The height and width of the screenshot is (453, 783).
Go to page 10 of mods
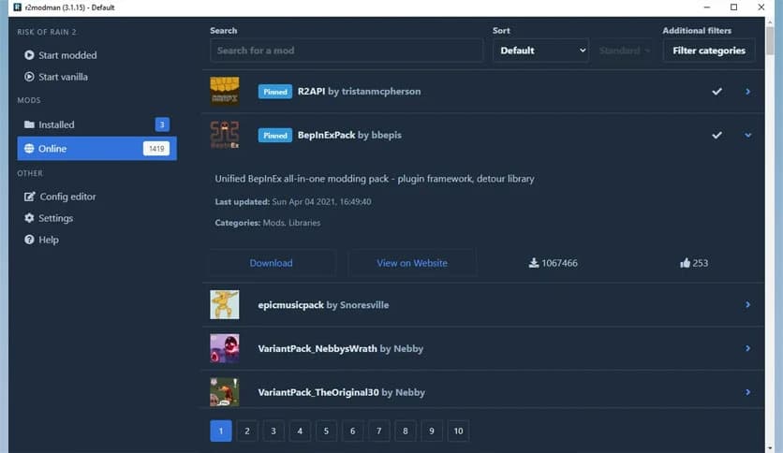point(458,431)
